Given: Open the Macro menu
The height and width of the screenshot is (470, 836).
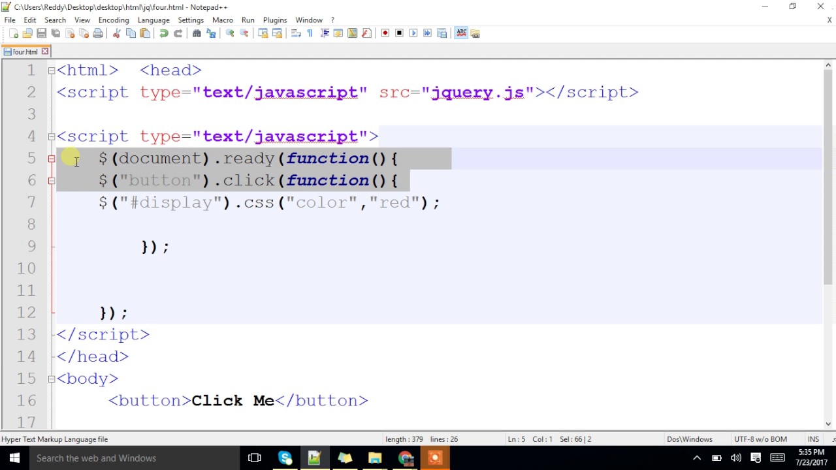Looking at the screenshot, I should (x=223, y=20).
